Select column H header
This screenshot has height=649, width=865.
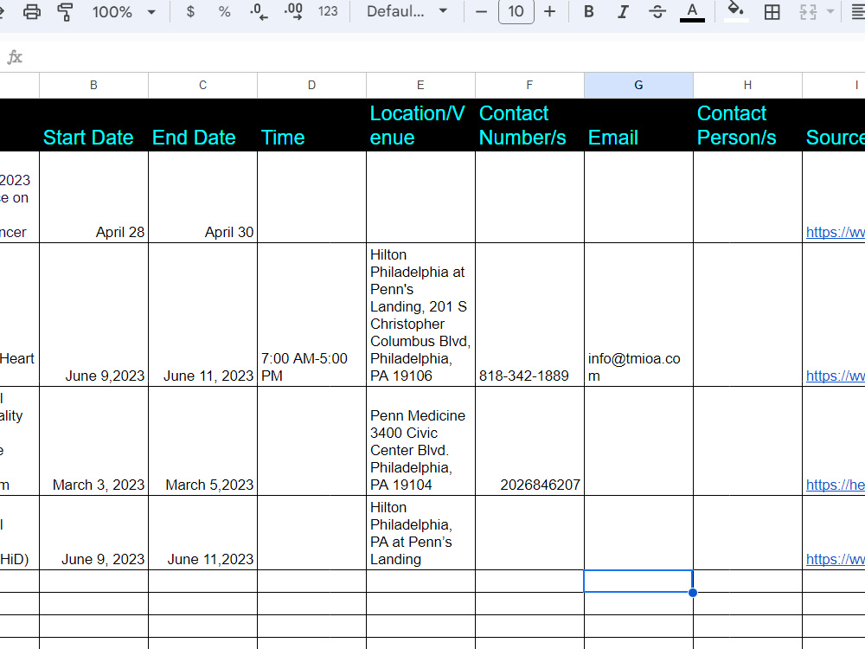pos(747,85)
